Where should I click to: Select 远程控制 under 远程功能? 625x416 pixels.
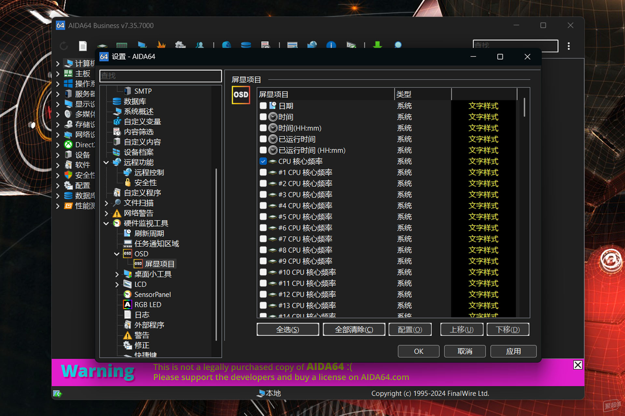click(149, 173)
